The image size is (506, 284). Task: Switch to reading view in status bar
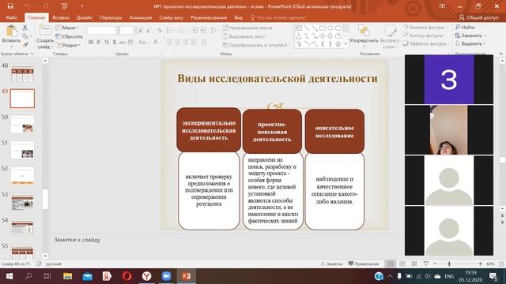[414, 263]
